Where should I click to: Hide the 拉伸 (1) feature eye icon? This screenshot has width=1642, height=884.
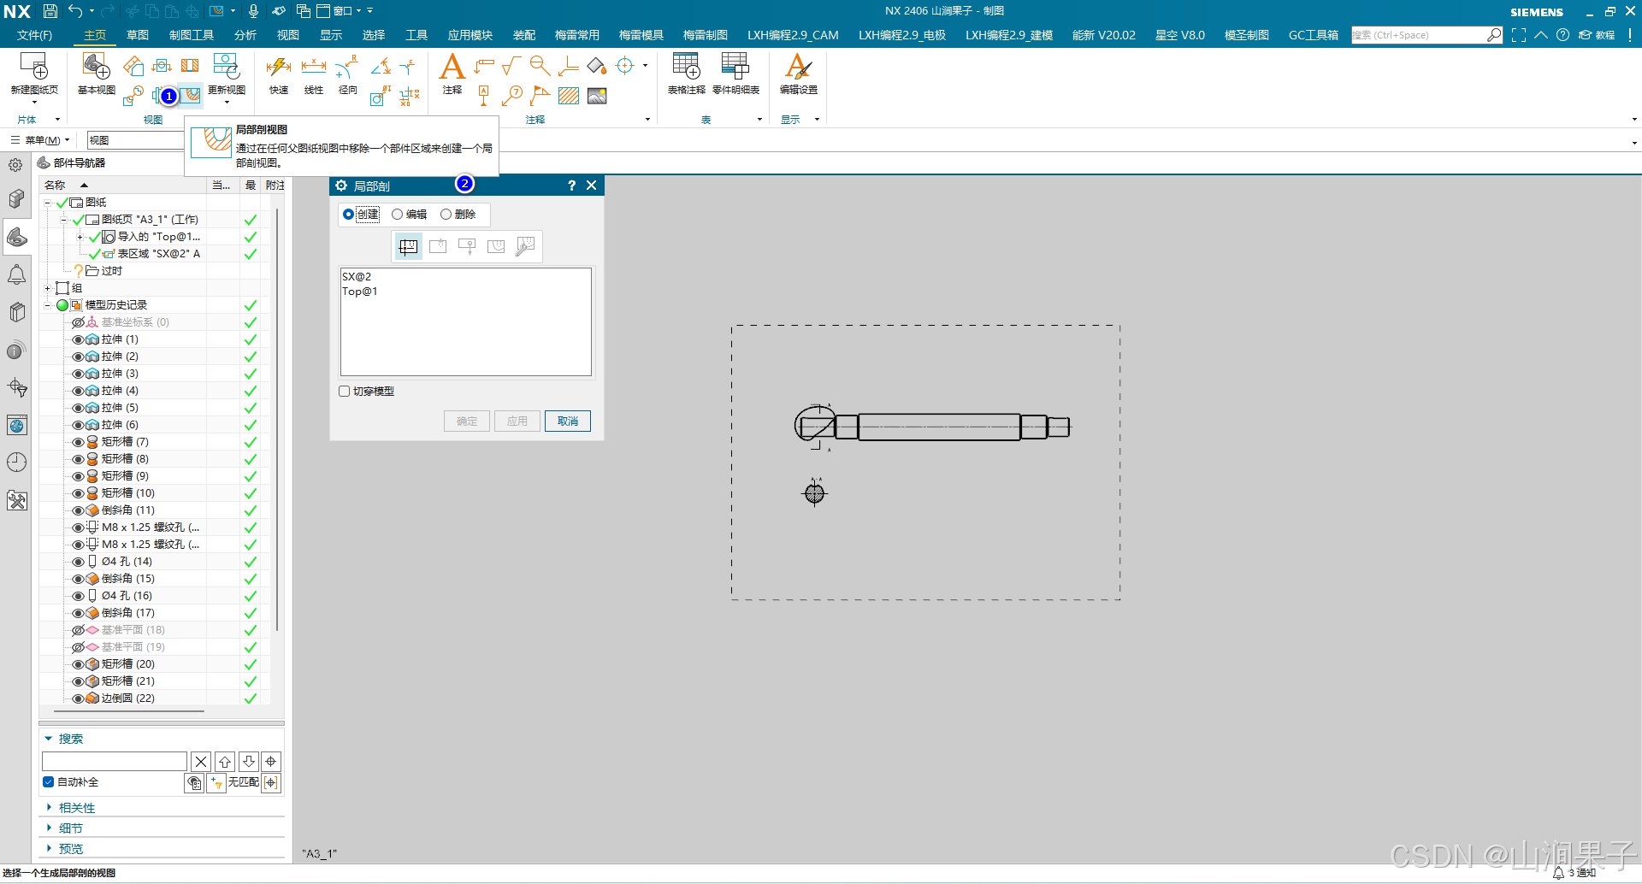pyautogui.click(x=78, y=339)
